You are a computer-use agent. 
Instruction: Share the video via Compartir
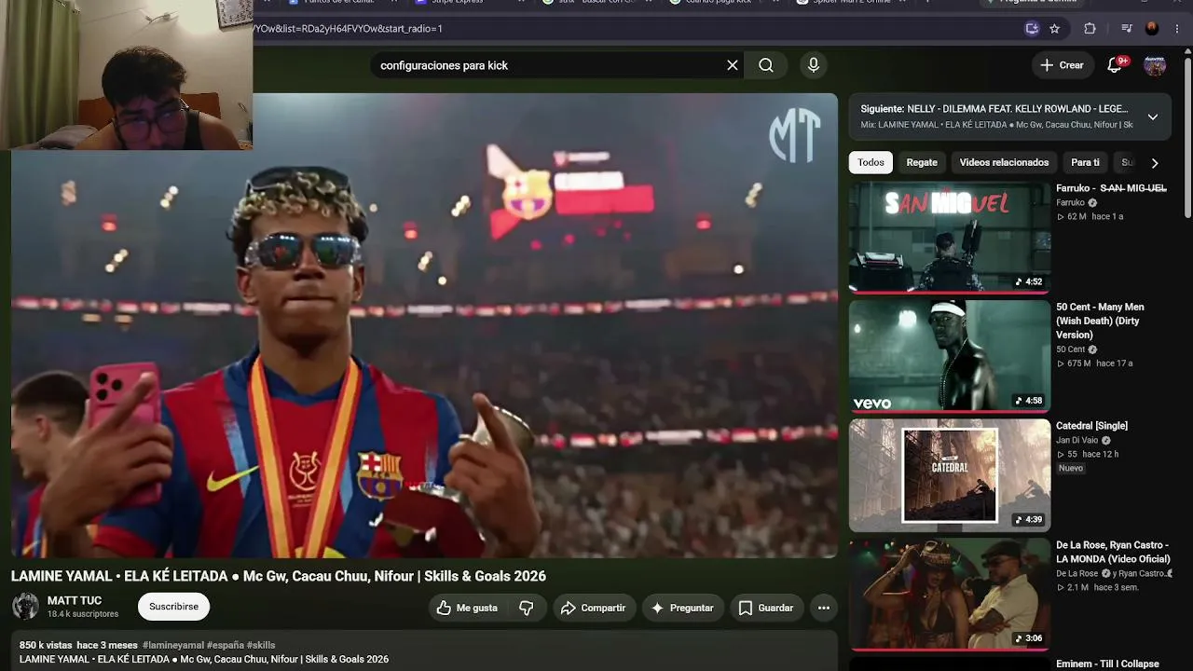pyautogui.click(x=593, y=608)
